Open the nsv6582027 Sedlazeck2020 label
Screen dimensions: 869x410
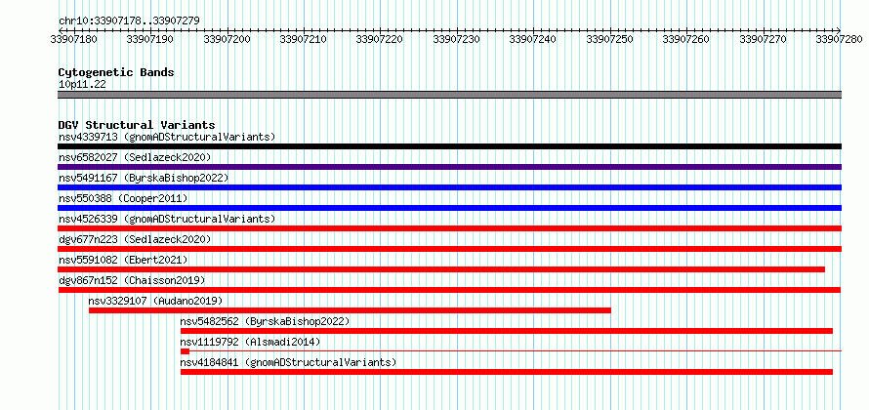coord(135,157)
